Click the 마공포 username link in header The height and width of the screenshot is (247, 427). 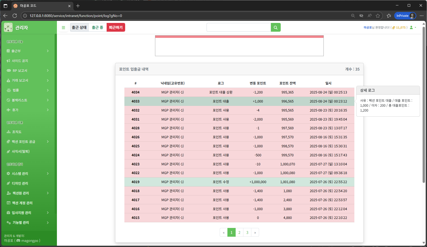[368, 28]
